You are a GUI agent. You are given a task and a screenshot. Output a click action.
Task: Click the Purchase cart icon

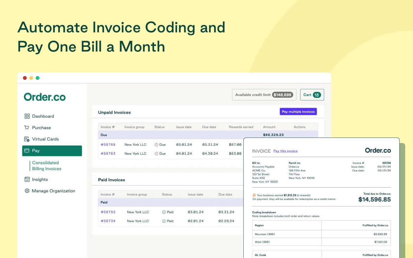[x=27, y=128]
